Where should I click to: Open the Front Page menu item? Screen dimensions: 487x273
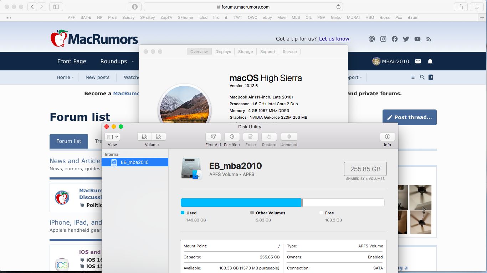[x=72, y=61]
